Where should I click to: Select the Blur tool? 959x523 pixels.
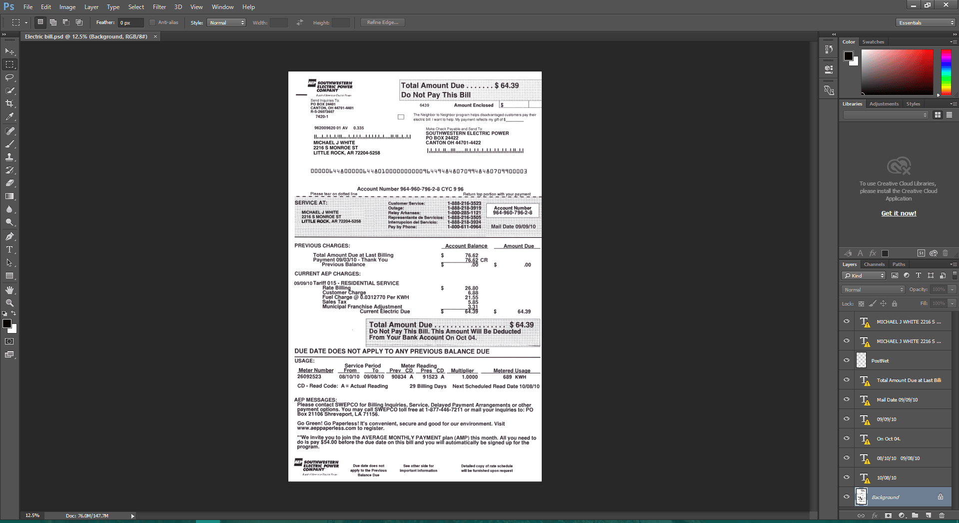[x=9, y=209]
